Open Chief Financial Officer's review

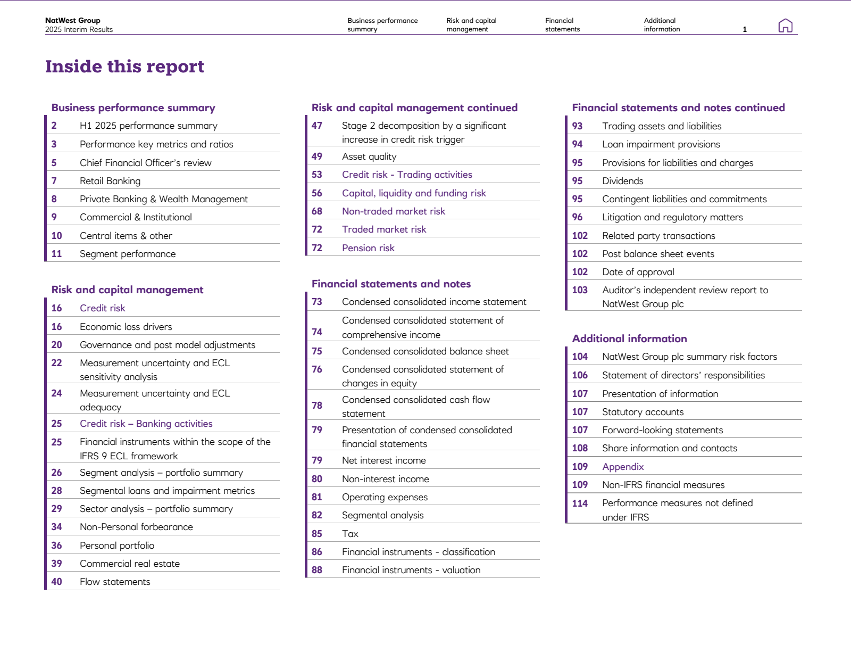coord(146,163)
